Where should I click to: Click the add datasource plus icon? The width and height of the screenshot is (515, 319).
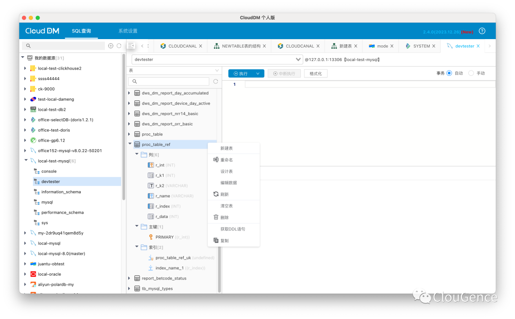pos(111,46)
